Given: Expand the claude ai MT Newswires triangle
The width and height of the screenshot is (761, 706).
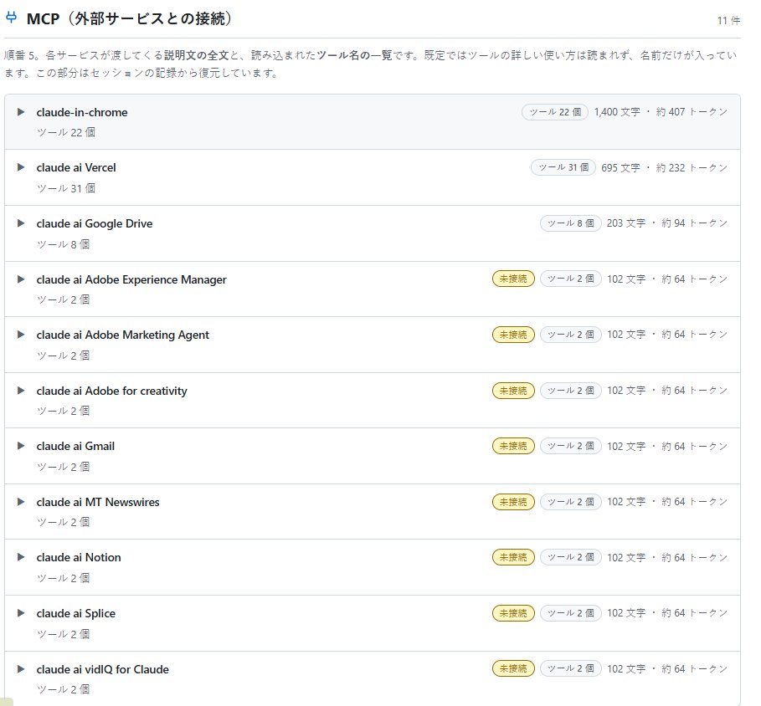Looking at the screenshot, I should (21, 501).
